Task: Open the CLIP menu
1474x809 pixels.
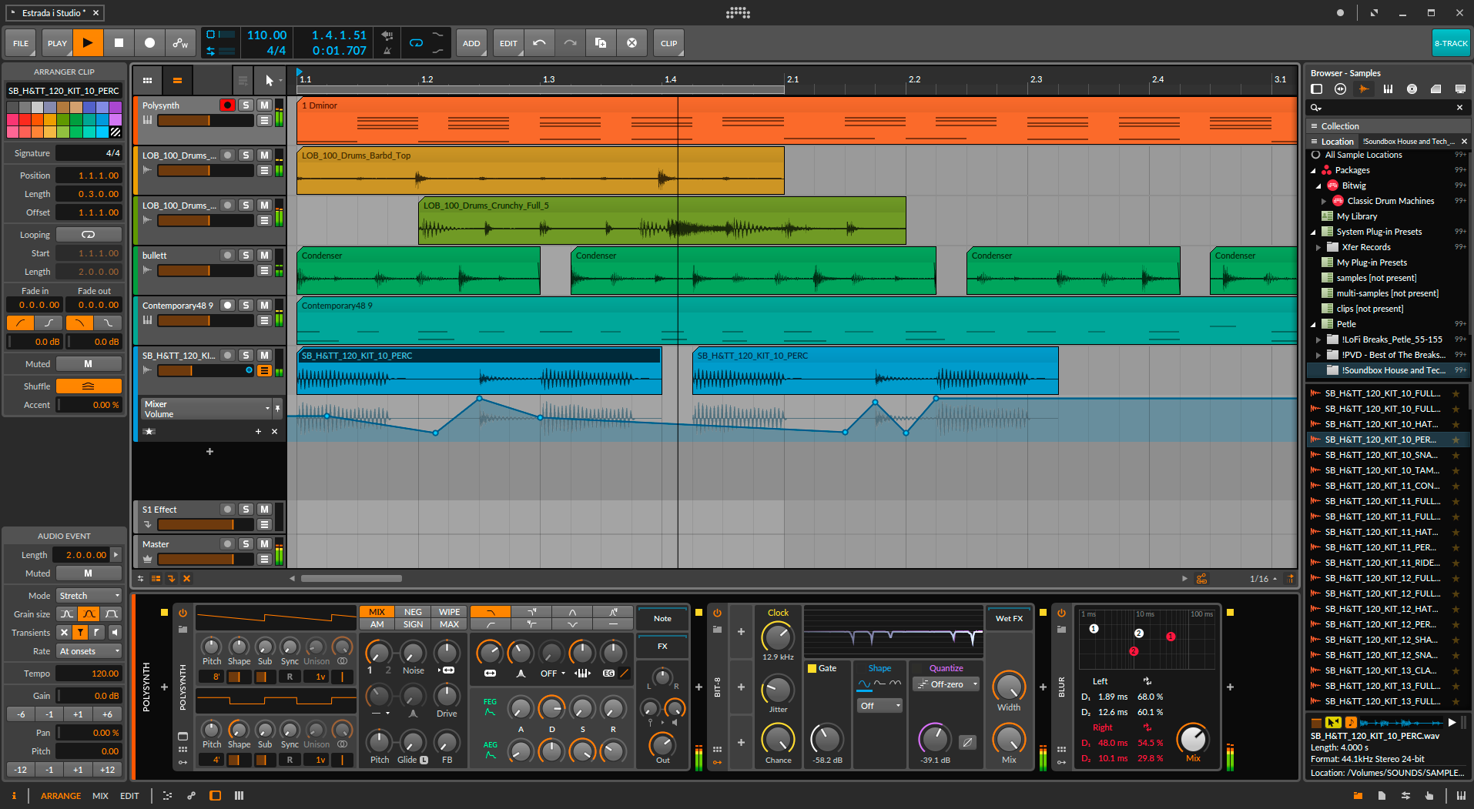Action: click(668, 43)
